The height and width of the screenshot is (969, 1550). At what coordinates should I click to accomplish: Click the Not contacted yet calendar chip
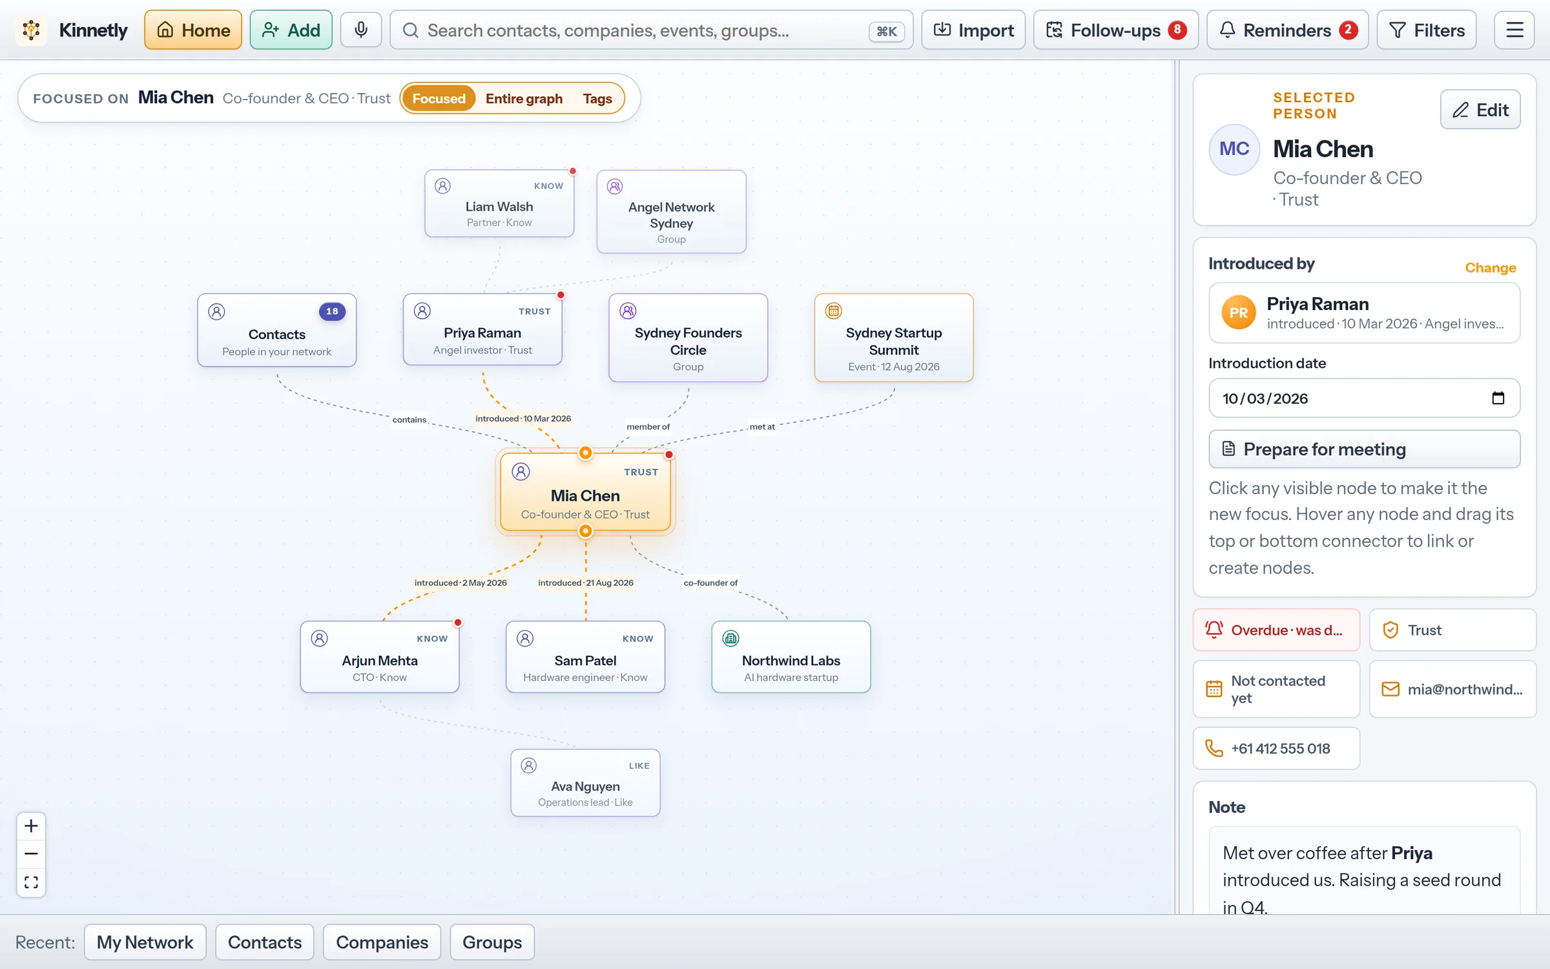(1276, 689)
